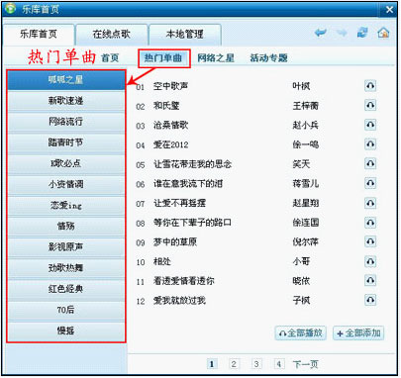Click the refresh icon in the toolbar
Image resolution: width=401 pixels, height=378 pixels.
pos(362,33)
